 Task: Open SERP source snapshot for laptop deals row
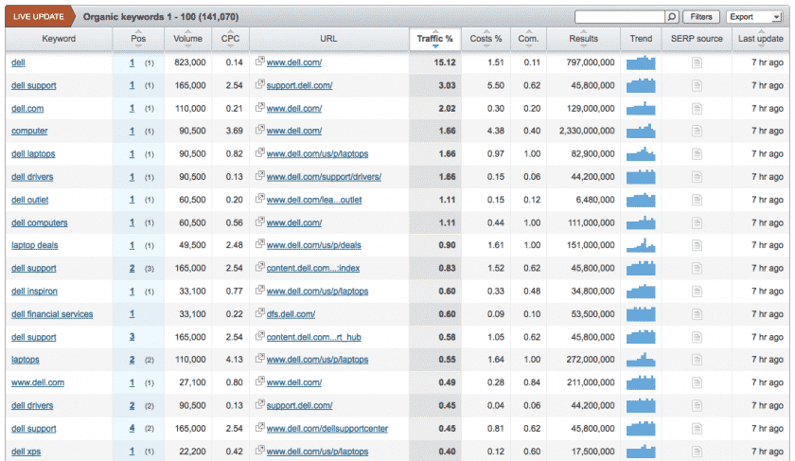pyautogui.click(x=697, y=245)
